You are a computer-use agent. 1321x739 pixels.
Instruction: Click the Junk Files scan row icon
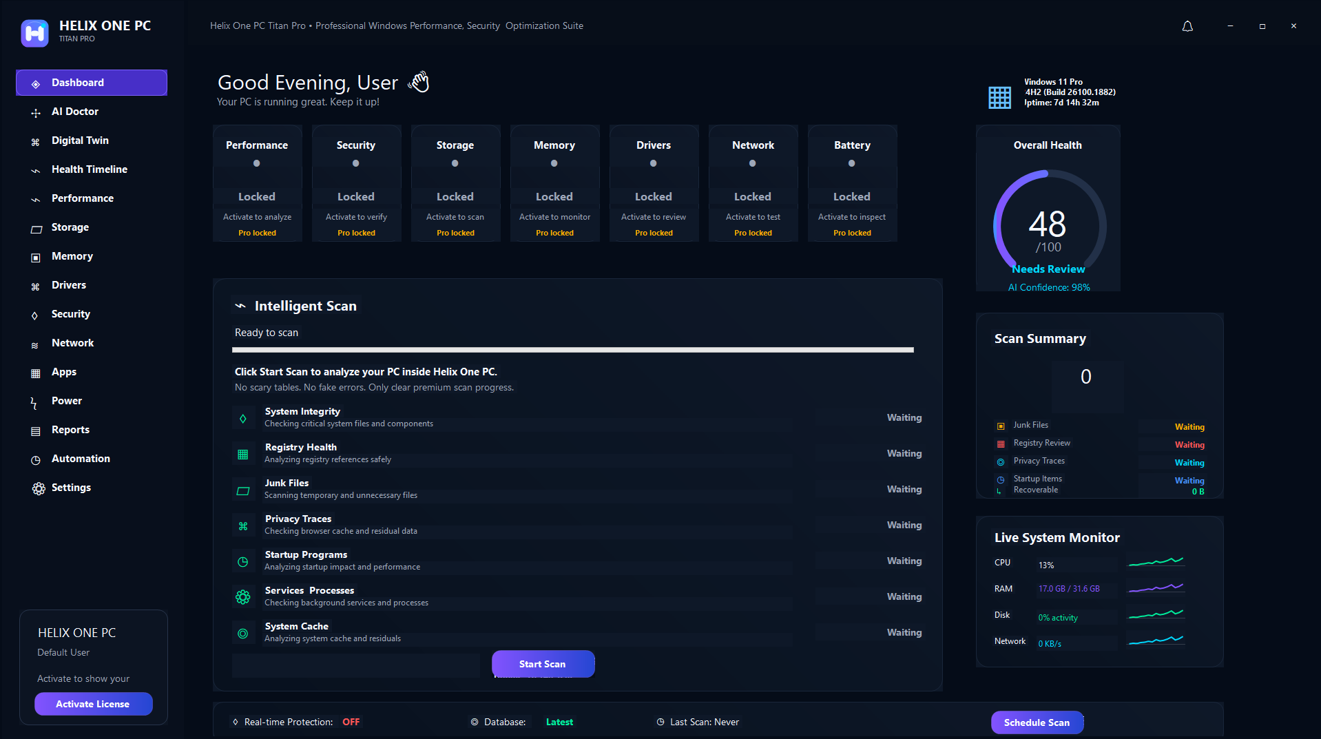coord(243,490)
